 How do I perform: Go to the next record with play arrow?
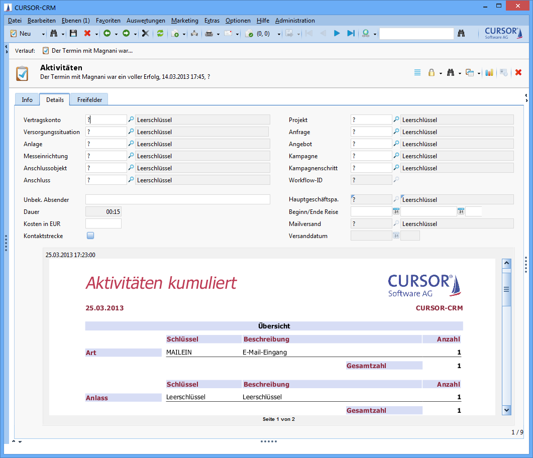tap(337, 34)
